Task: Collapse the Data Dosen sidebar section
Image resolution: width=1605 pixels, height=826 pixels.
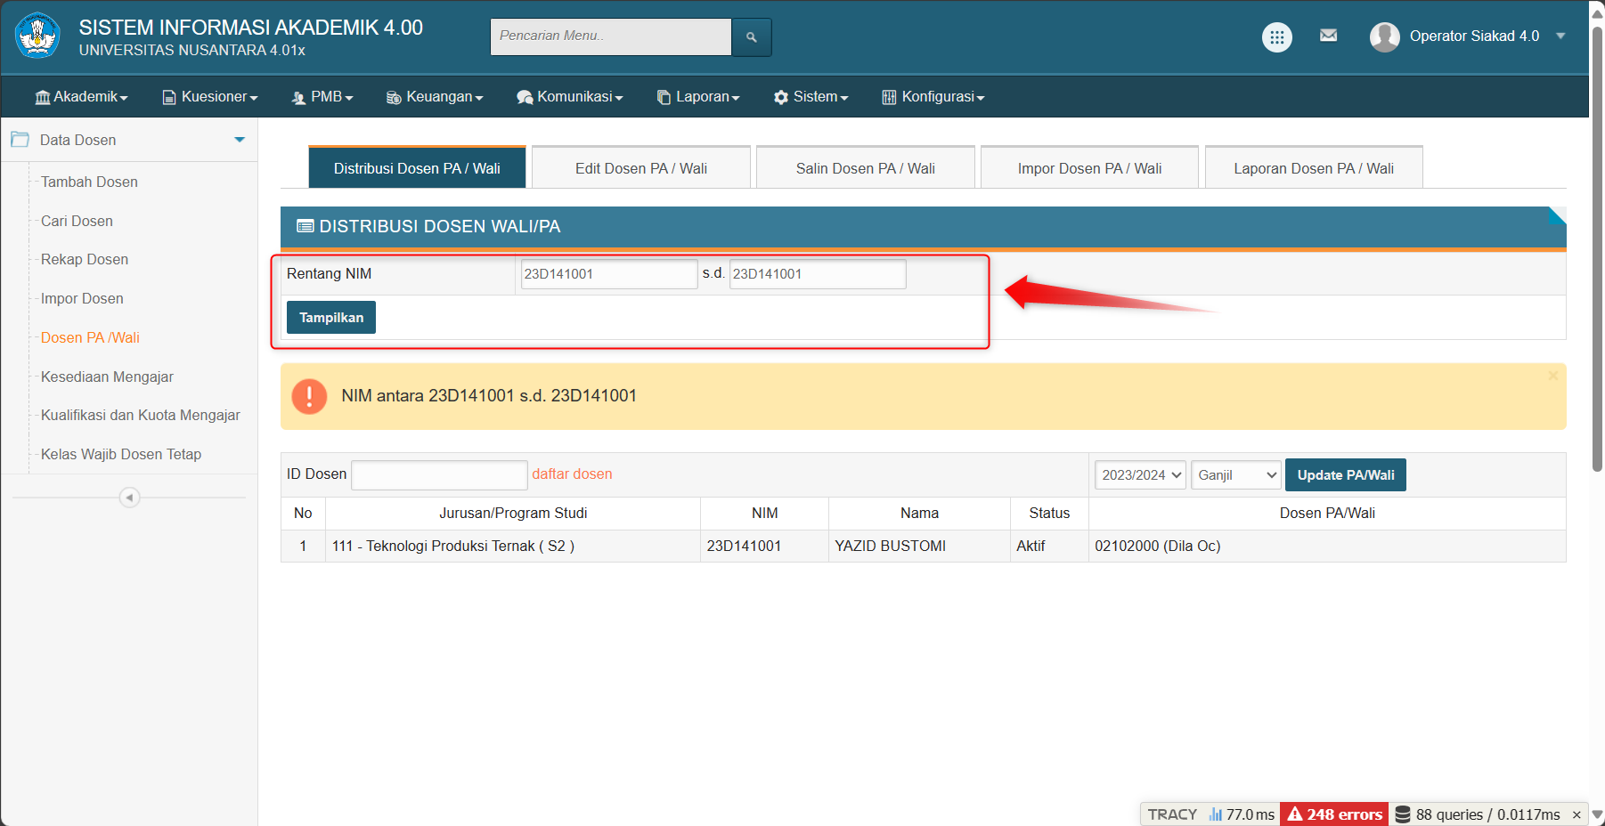Action: (x=239, y=140)
